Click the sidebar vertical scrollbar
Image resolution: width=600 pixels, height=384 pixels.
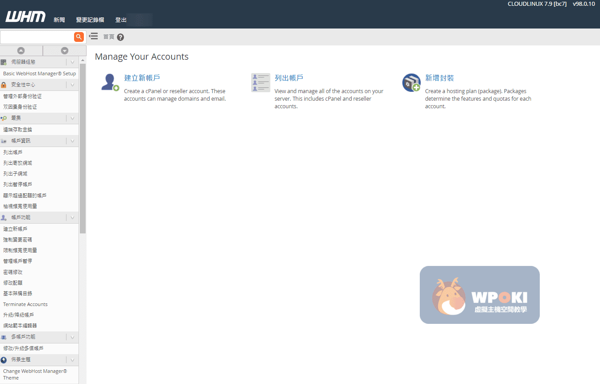83,147
